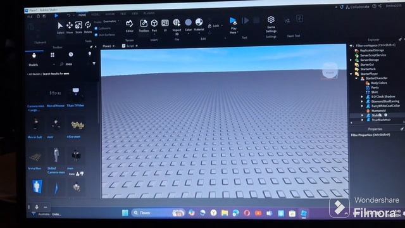Switch to Toolbox inventory grid tab
This screenshot has width=405, height=228.
point(53,55)
